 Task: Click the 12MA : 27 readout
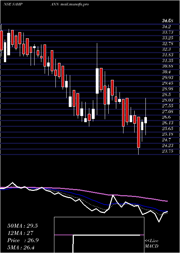point(20,233)
